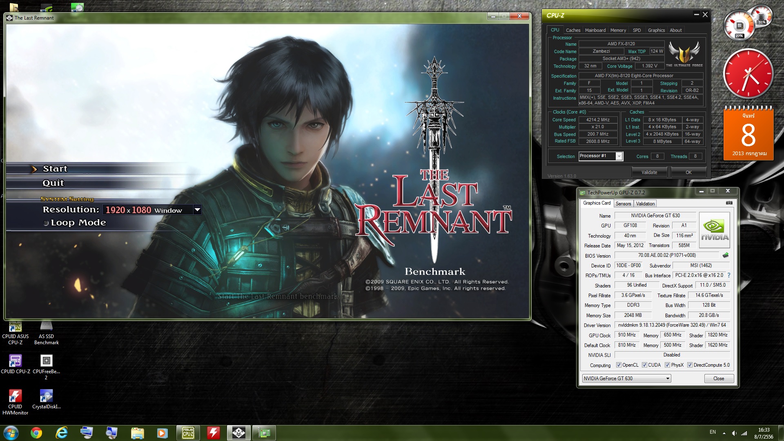Click the volume speaker tray icon
The image size is (784, 441).
coord(734,433)
